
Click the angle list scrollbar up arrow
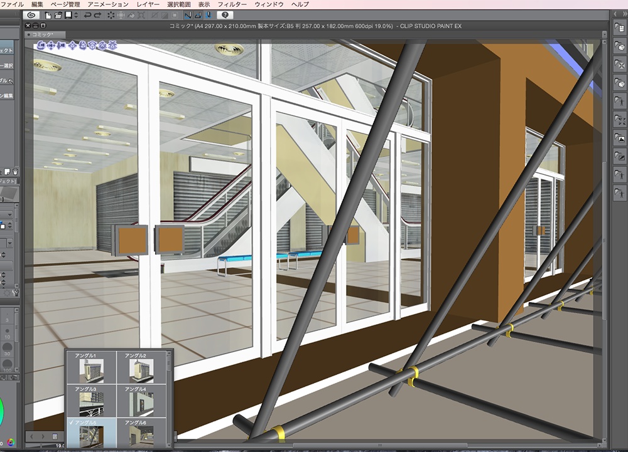[169, 354]
